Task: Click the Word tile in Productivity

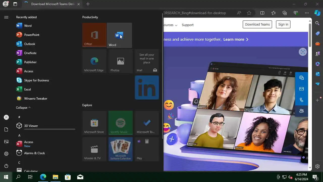Action: click(x=119, y=35)
